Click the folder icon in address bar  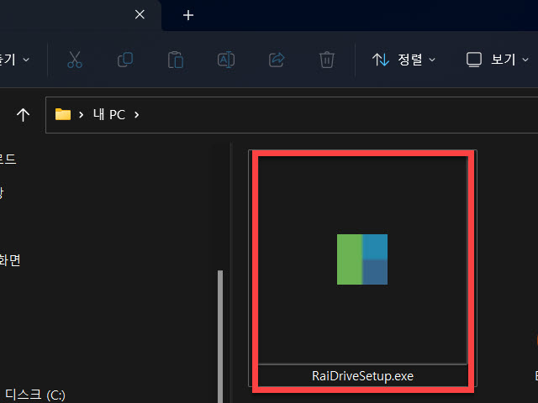click(63, 114)
